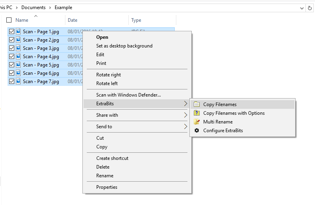
Task: Toggle the select-all checkbox in the header
Action: tap(9, 20)
